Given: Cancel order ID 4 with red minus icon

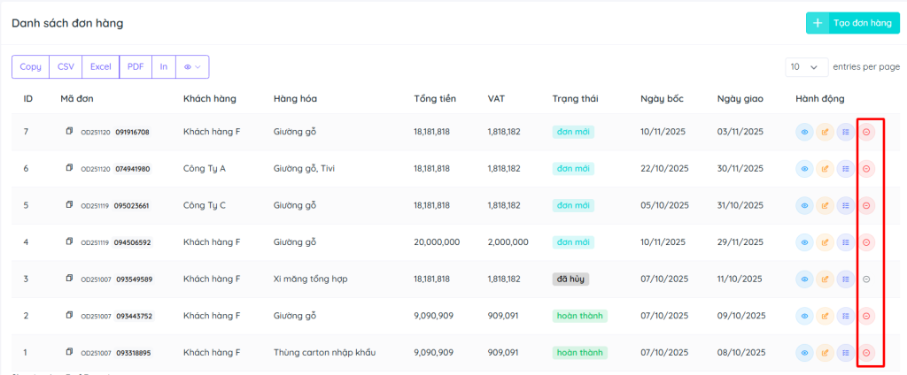Looking at the screenshot, I should 866,241.
